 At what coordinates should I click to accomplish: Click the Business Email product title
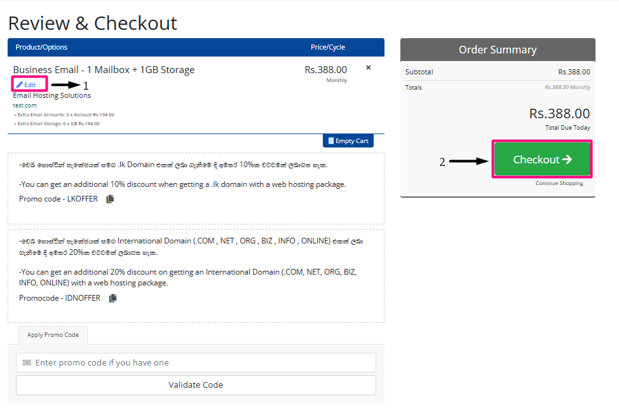[104, 70]
